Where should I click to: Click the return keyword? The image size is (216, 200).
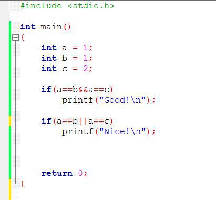[x=57, y=173]
